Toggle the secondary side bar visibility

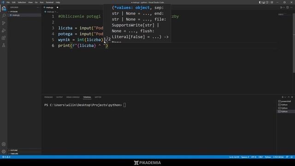[x=267, y=2]
